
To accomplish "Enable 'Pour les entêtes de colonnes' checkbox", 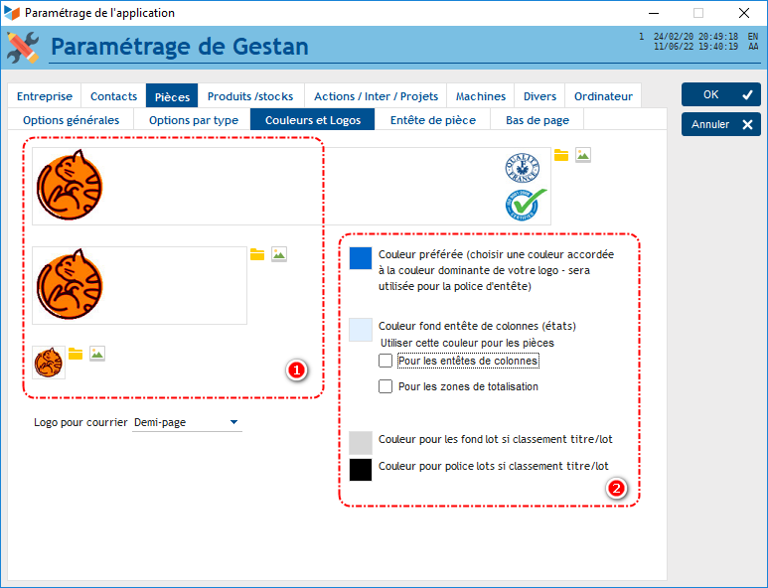I will [385, 361].
